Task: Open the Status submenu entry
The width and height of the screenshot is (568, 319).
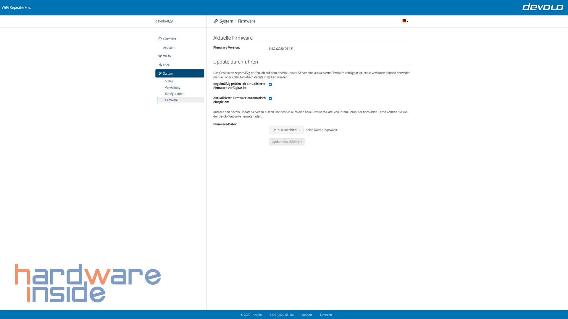Action: (169, 81)
